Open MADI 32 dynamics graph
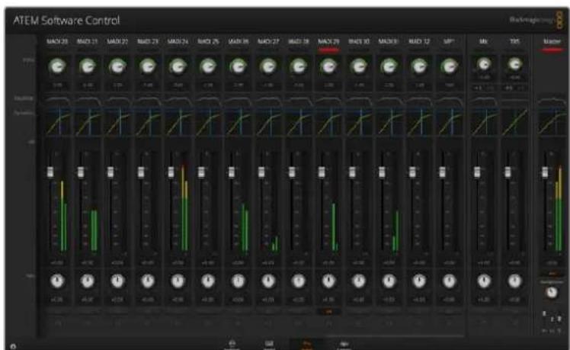Viewport: 570px width, 350px height. pyautogui.click(x=419, y=123)
